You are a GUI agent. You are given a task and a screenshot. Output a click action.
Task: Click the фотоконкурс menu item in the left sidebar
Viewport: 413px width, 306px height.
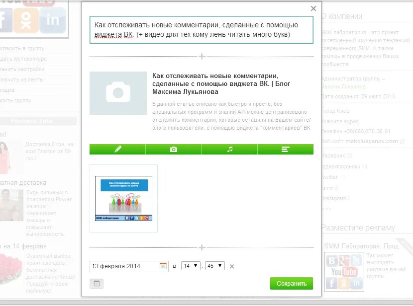click(23, 59)
